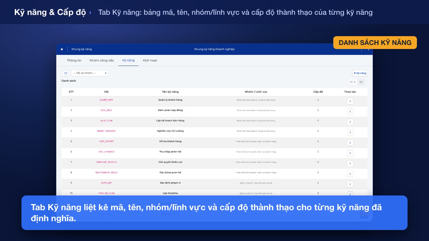Screen dimensions: 429x241
Task: Open the header three-dot options menu
Action: click(x=368, y=50)
